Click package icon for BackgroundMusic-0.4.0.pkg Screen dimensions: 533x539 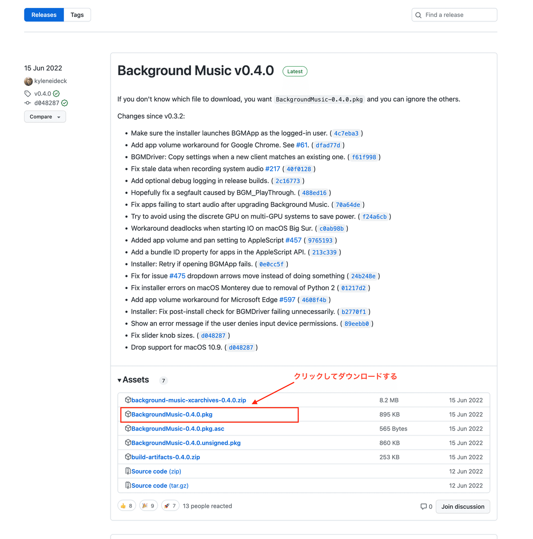click(128, 414)
